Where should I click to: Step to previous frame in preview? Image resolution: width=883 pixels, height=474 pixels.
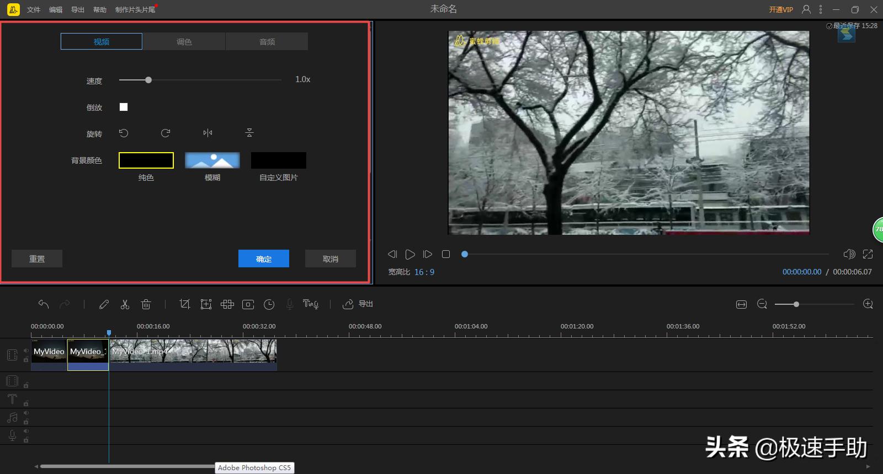392,254
